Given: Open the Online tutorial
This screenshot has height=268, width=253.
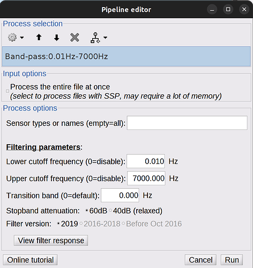Looking at the screenshot, I should pyautogui.click(x=30, y=260).
